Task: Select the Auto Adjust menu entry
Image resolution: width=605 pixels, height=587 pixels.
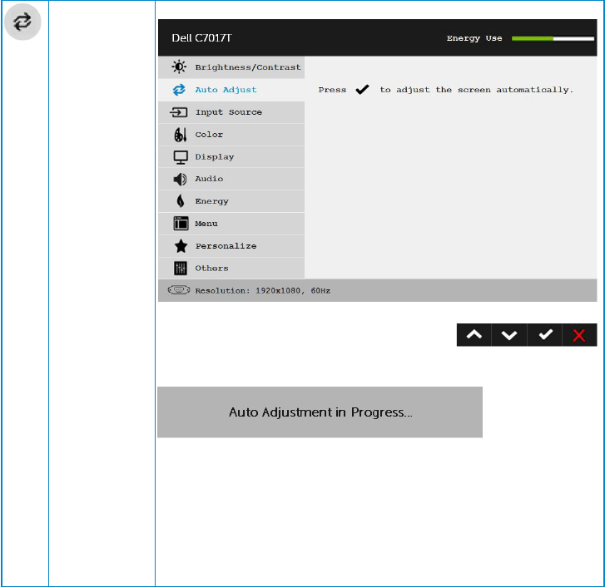Action: 231,90
